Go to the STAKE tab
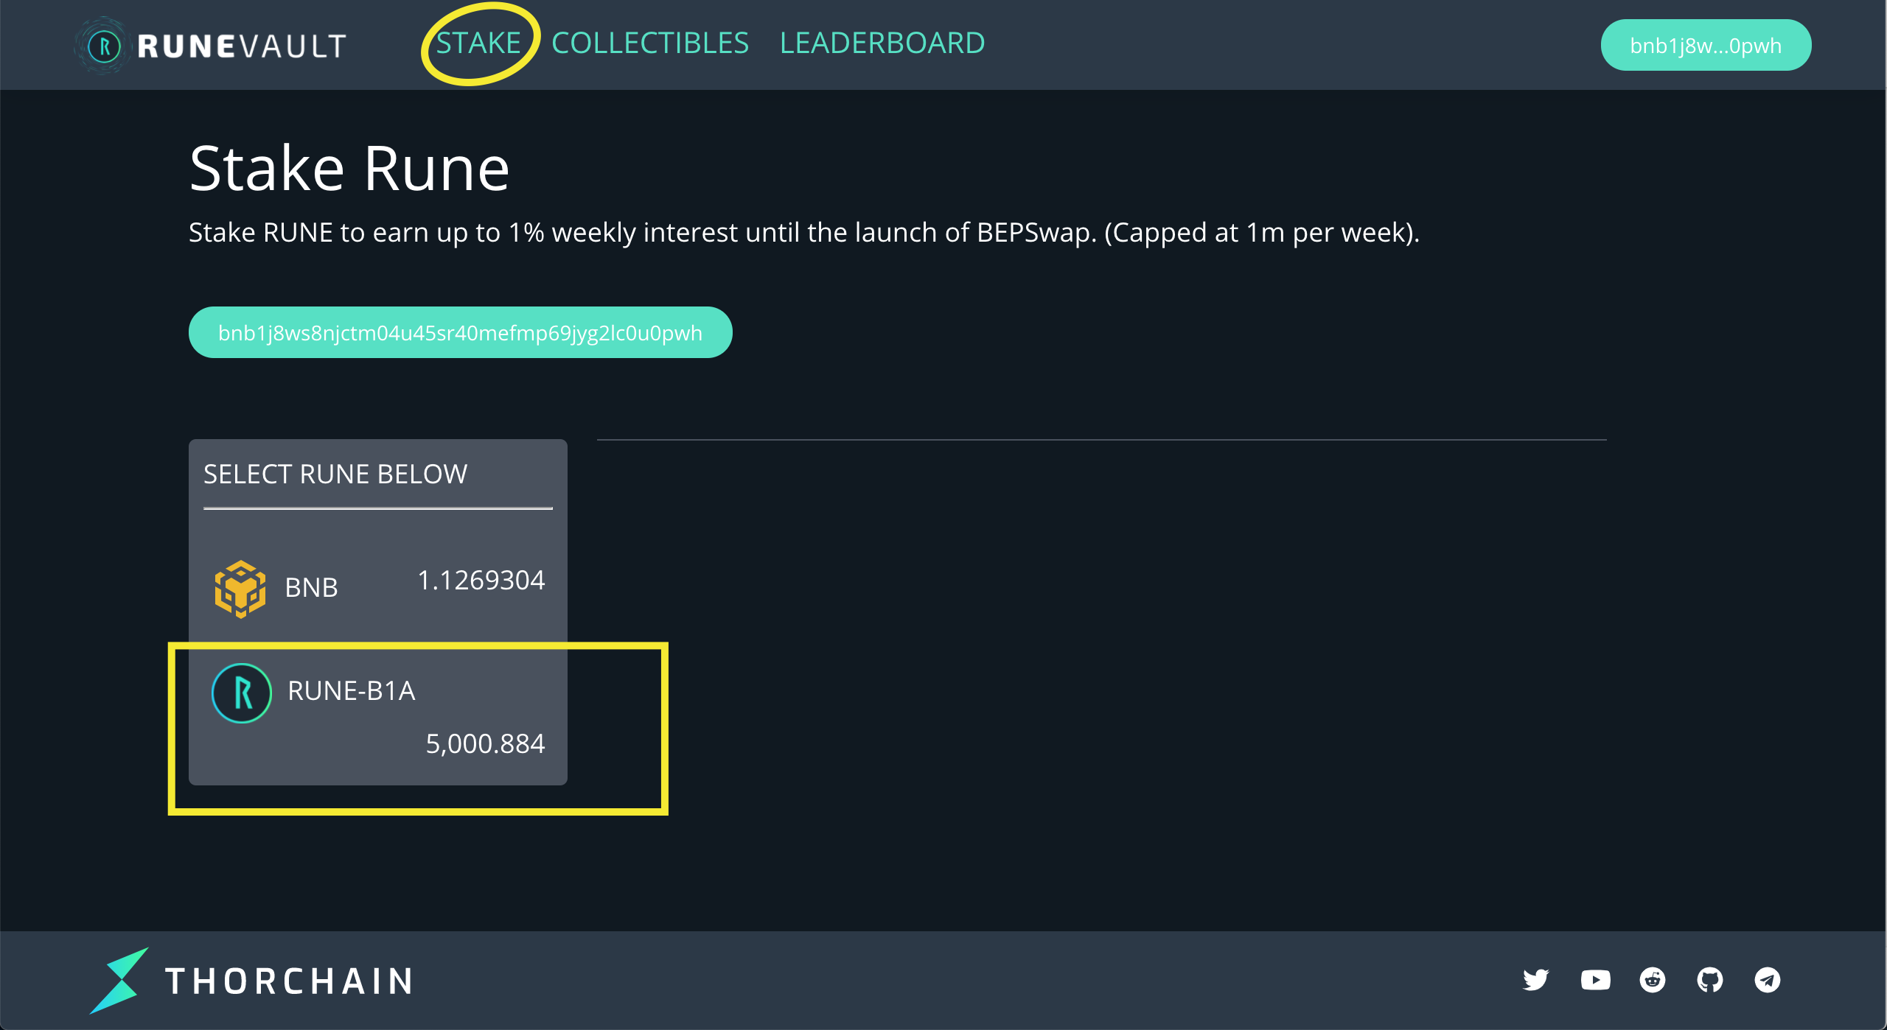This screenshot has width=1887, height=1030. tap(478, 43)
